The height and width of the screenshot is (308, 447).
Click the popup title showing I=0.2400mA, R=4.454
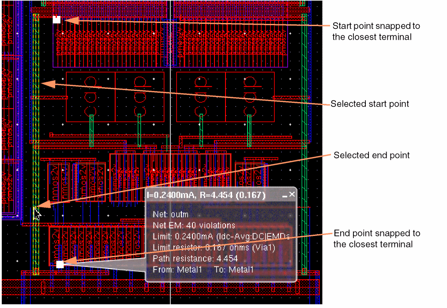pos(207,195)
